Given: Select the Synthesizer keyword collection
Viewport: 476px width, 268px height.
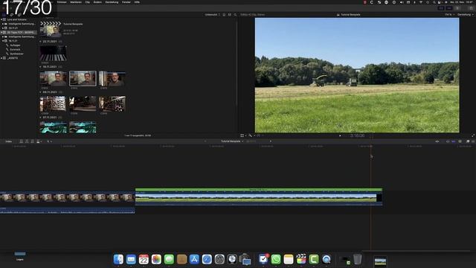Looking at the screenshot, I should (x=16, y=54).
